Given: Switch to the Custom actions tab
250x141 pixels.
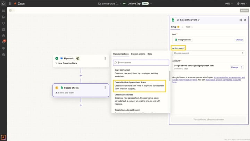Looking at the screenshot, I should [138, 54].
